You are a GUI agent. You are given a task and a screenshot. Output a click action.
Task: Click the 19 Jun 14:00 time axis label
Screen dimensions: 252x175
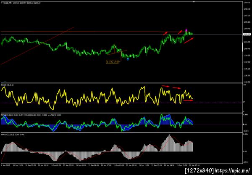coord(169,165)
